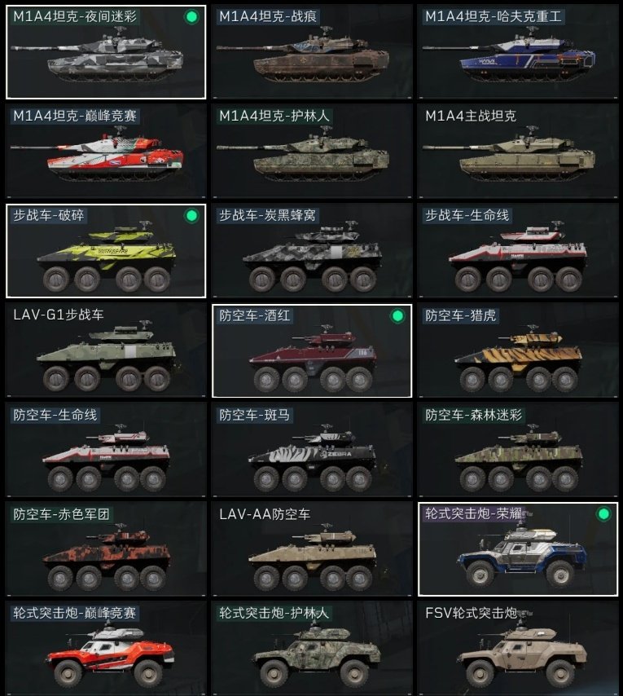Pick the default LAV-G1步战车 tile
The width and height of the screenshot is (623, 696).
106,350
